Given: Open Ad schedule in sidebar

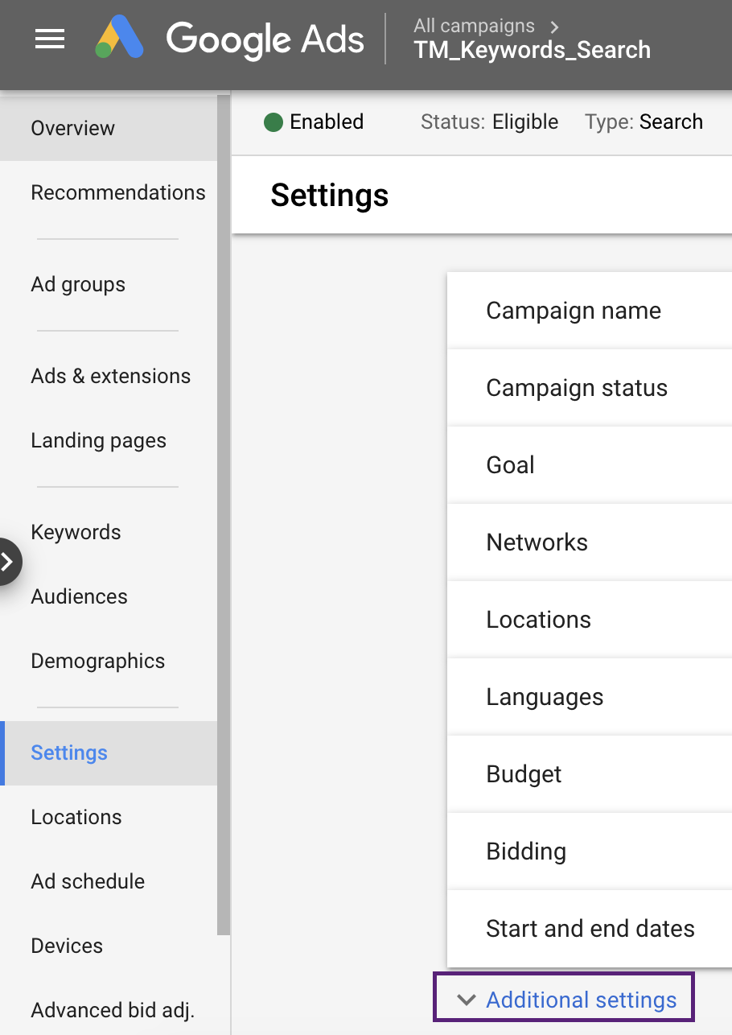Looking at the screenshot, I should pyautogui.click(x=109, y=881).
